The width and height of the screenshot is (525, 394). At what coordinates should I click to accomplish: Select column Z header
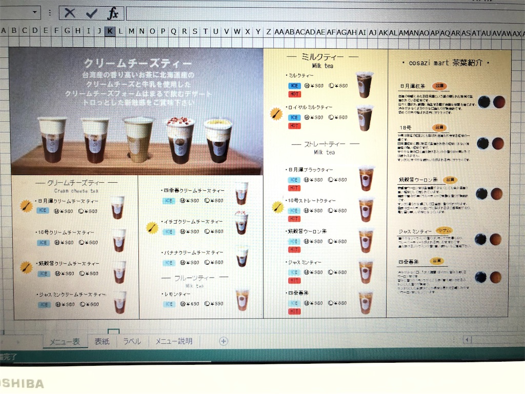268,32
